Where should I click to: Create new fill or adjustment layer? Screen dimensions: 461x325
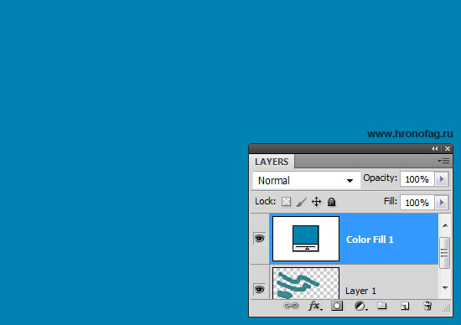pyautogui.click(x=360, y=306)
